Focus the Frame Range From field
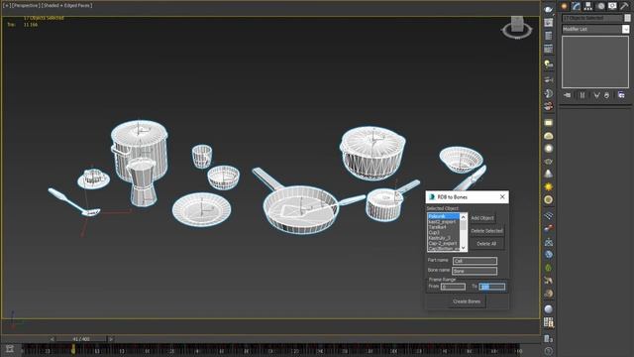The height and width of the screenshot is (357, 634). tap(453, 287)
